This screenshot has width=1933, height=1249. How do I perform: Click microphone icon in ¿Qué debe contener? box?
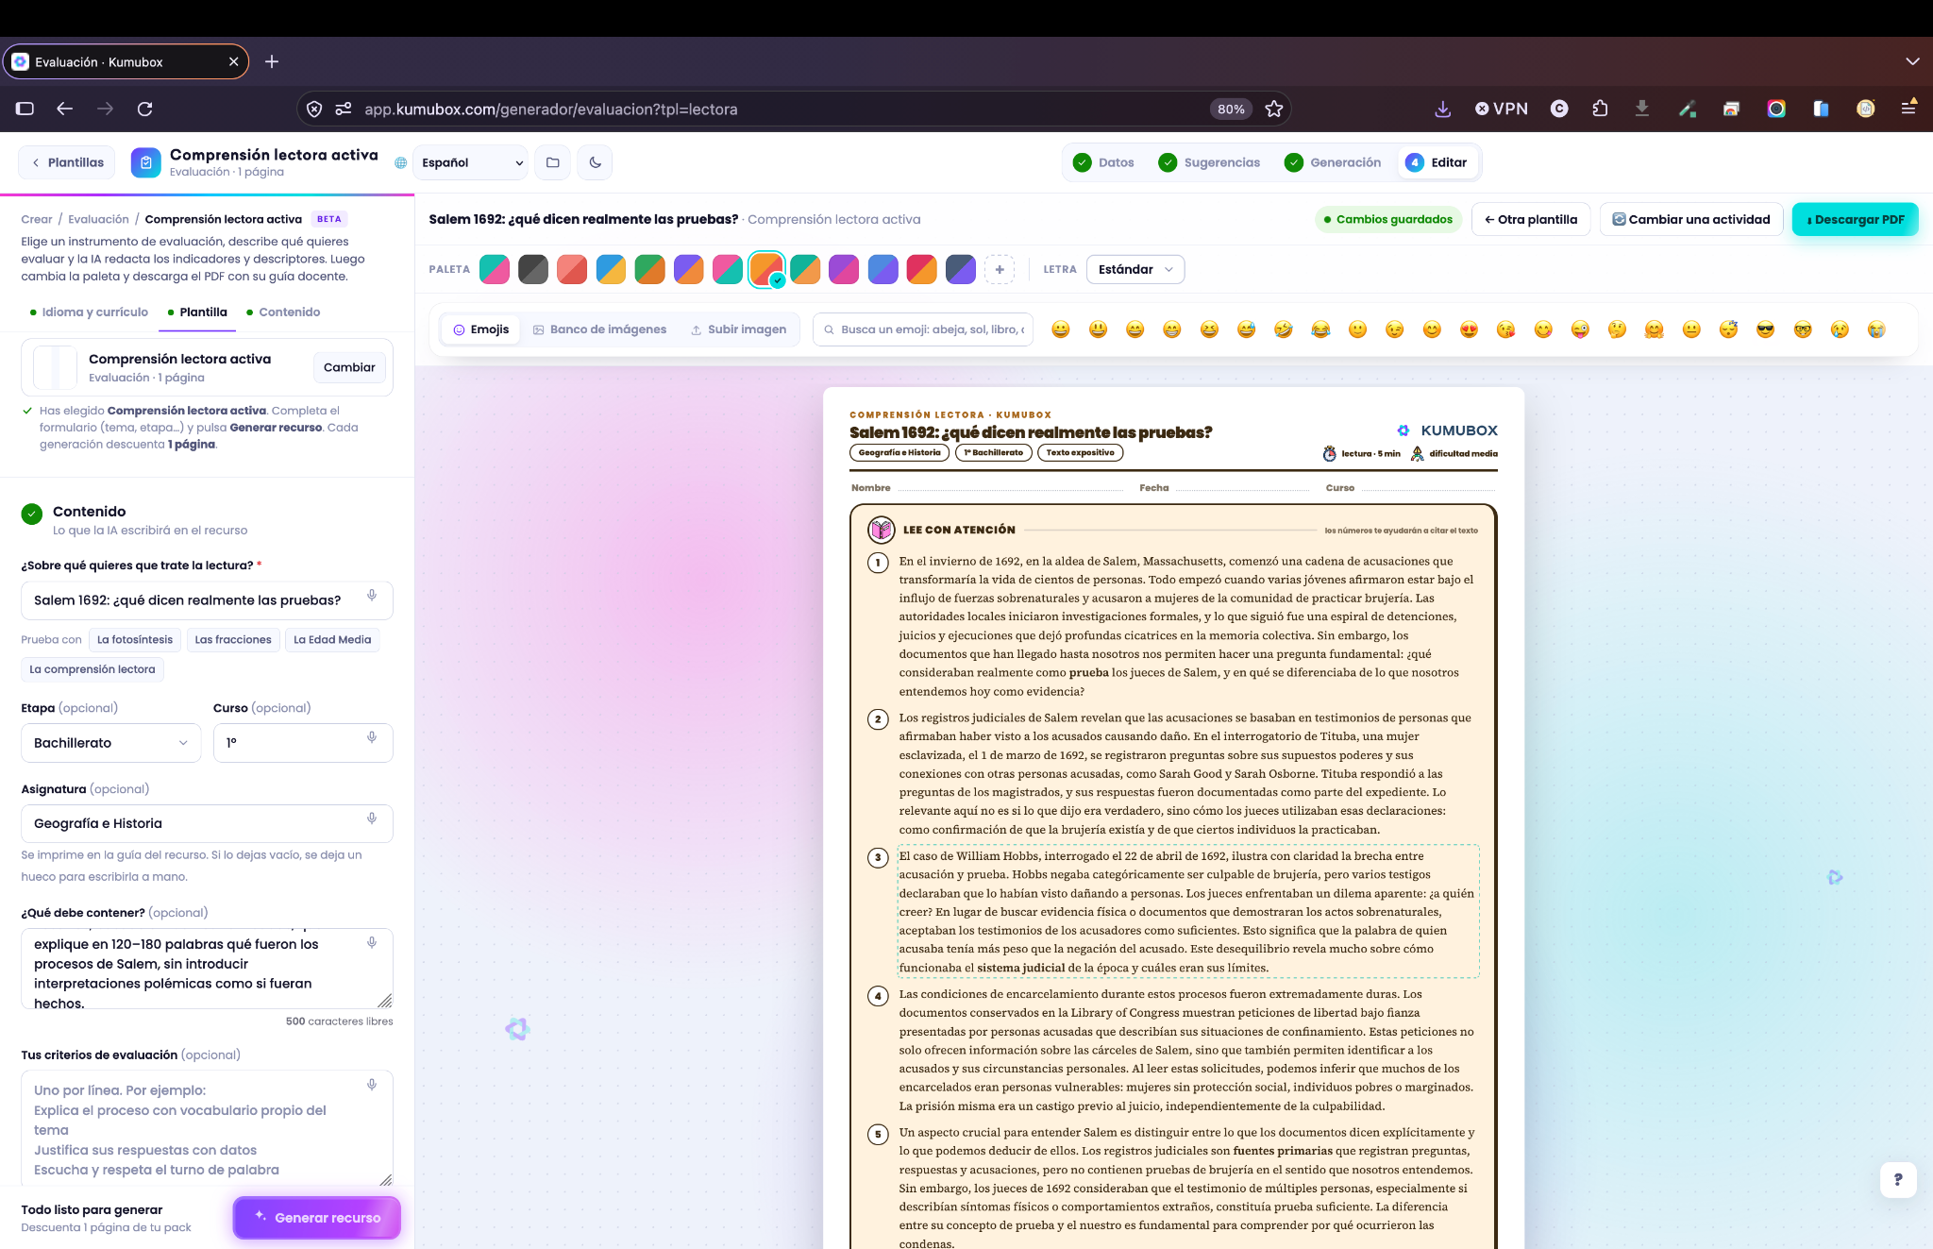point(372,942)
